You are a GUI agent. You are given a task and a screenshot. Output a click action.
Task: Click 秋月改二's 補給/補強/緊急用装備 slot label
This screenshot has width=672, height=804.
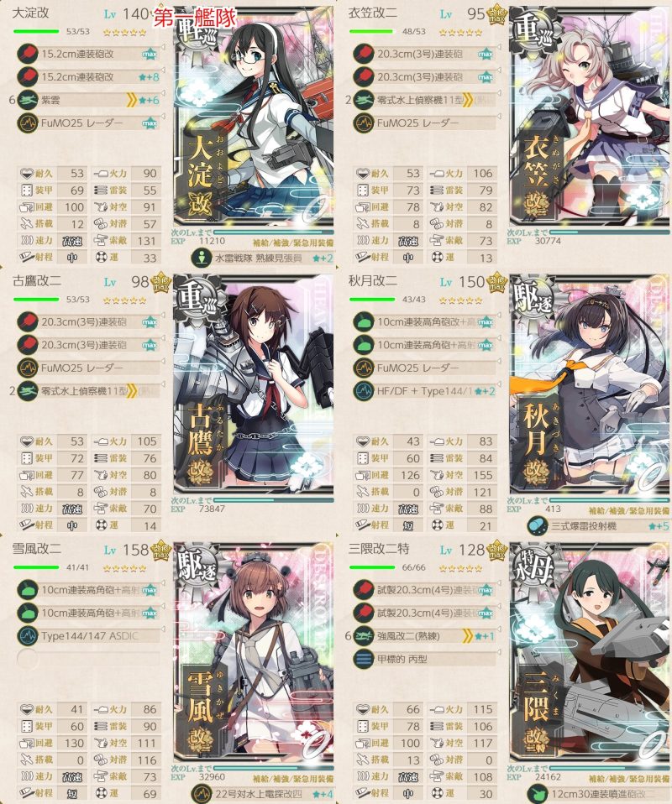pyautogui.click(x=629, y=511)
